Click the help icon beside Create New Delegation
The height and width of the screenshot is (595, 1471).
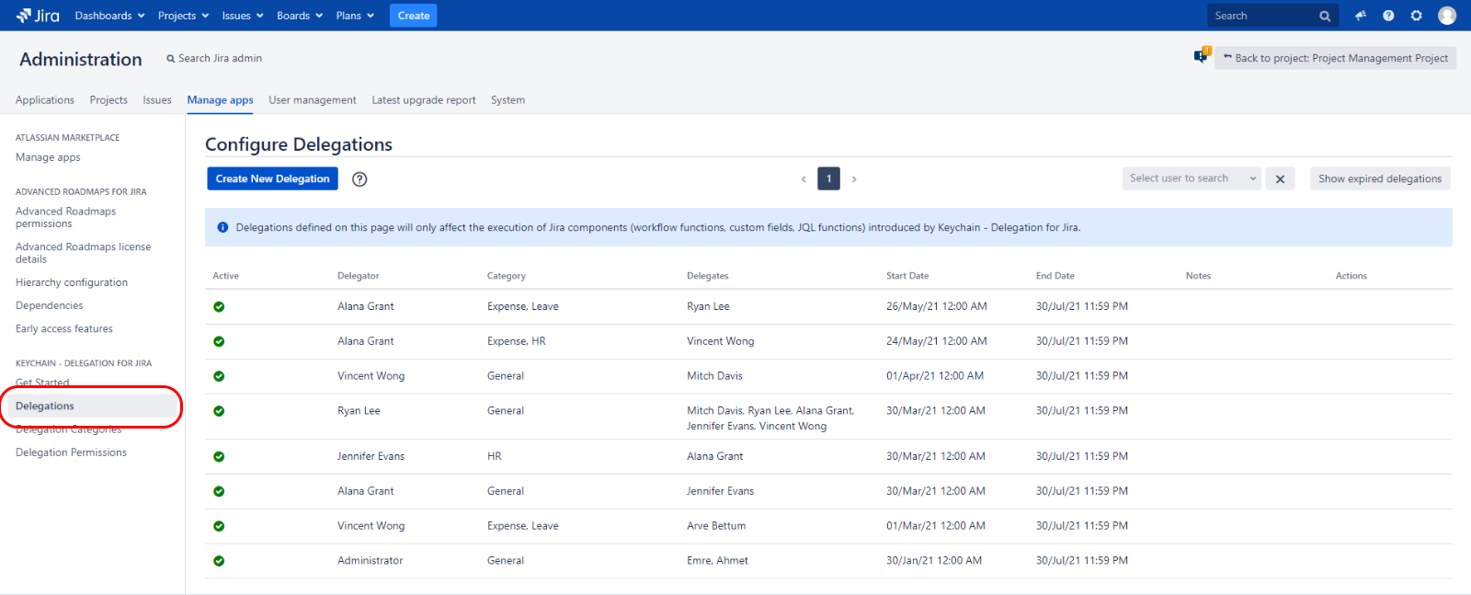coord(359,179)
